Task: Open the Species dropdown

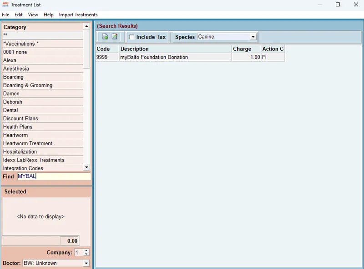Action: click(253, 37)
